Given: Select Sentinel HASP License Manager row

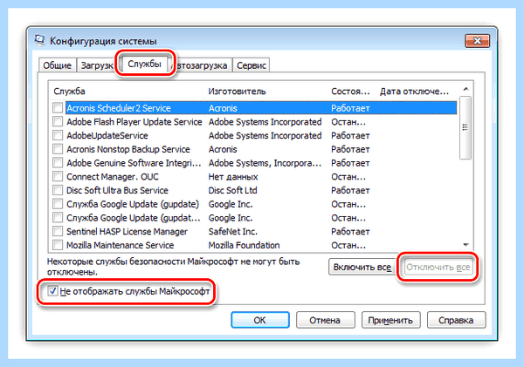Looking at the screenshot, I should tap(254, 231).
